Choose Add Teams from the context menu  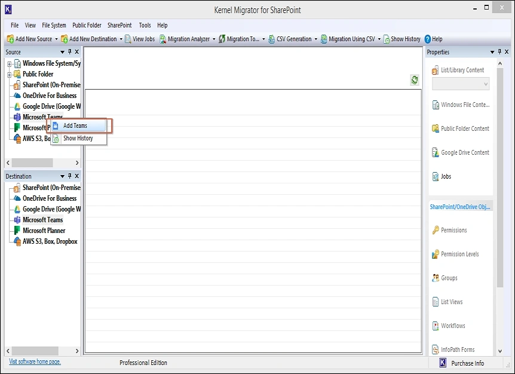[x=79, y=125]
